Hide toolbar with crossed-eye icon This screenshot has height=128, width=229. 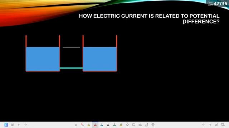(x=216, y=125)
